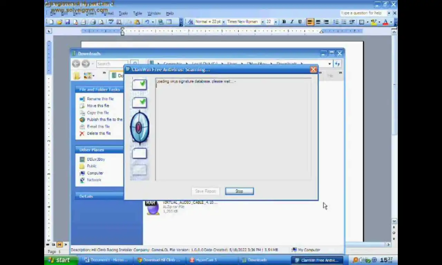
Task: Click the Refresh icon in Downloads window
Action: [337, 64]
